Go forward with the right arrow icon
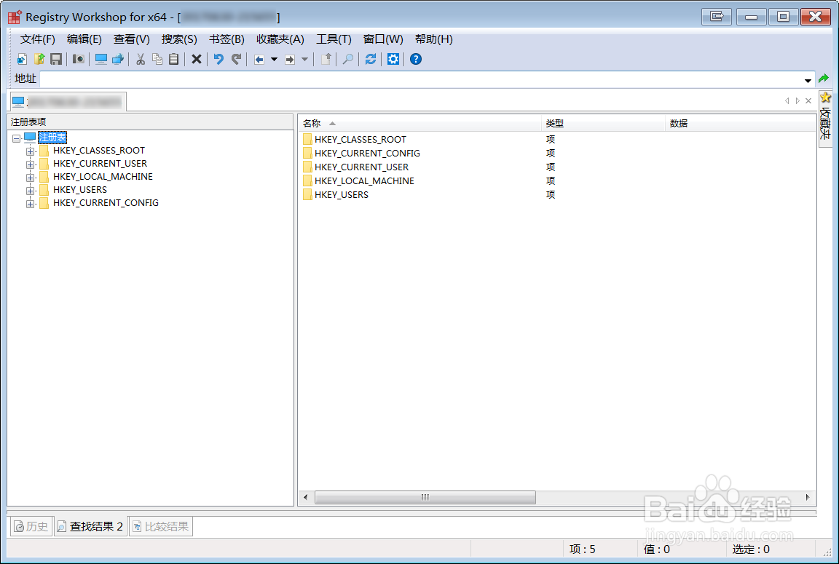 coord(290,60)
